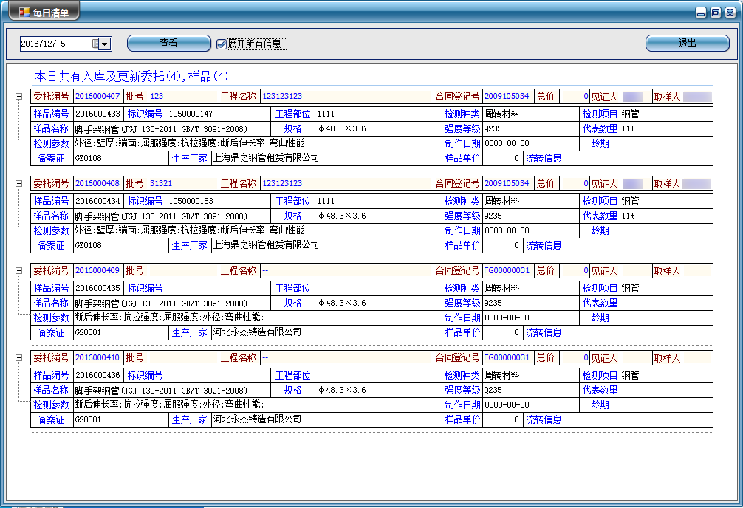The width and height of the screenshot is (743, 508).
Task: Collapse the entry for 委托编号 2016000408
Action: [18, 184]
